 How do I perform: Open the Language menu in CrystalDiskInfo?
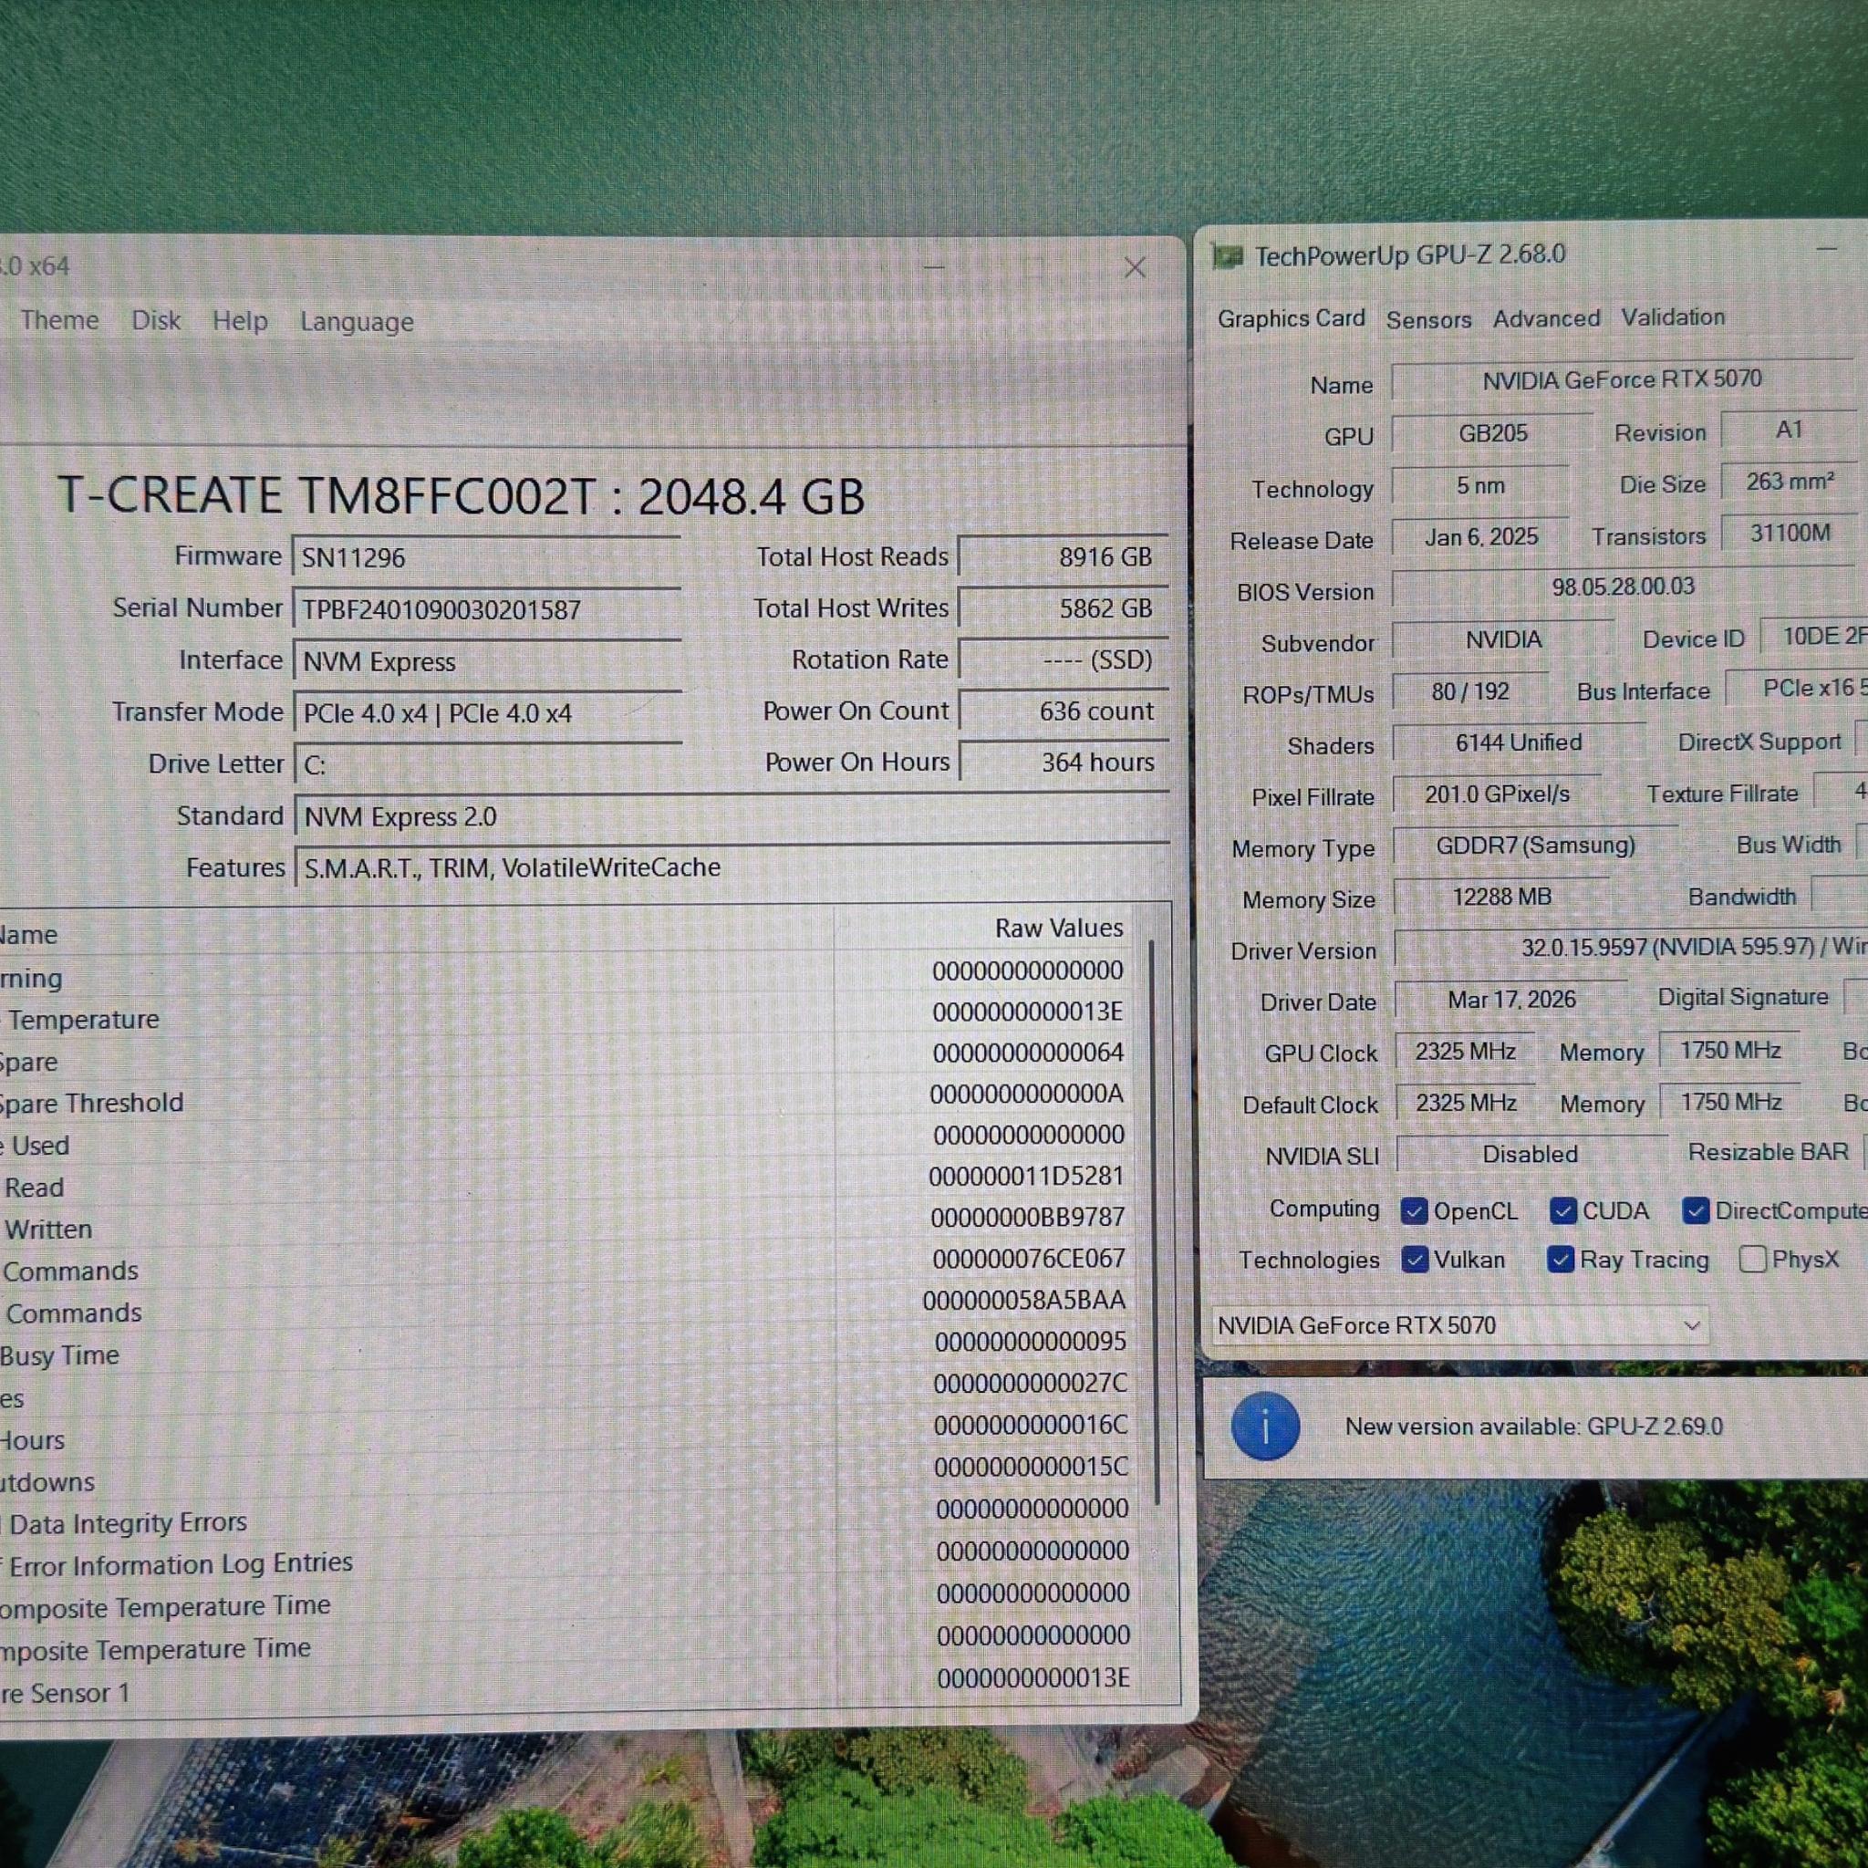pyautogui.click(x=357, y=322)
